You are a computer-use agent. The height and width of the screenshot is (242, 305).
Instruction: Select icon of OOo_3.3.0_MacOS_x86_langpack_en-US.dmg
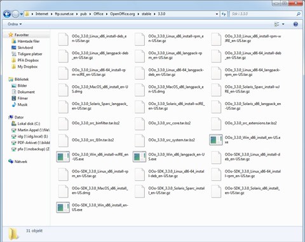(140, 90)
